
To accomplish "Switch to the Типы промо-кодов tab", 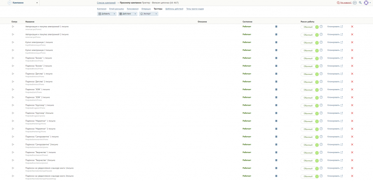I will coord(195,9).
